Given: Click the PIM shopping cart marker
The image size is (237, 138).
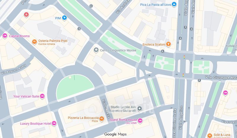Looking at the screenshot, I should point(64,18).
